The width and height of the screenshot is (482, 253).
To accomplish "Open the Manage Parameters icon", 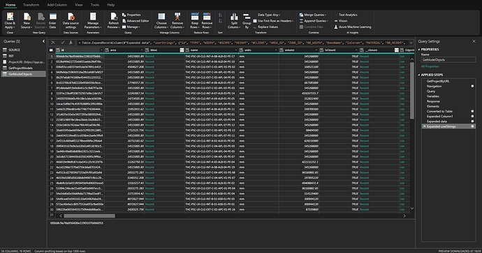I will click(93, 17).
